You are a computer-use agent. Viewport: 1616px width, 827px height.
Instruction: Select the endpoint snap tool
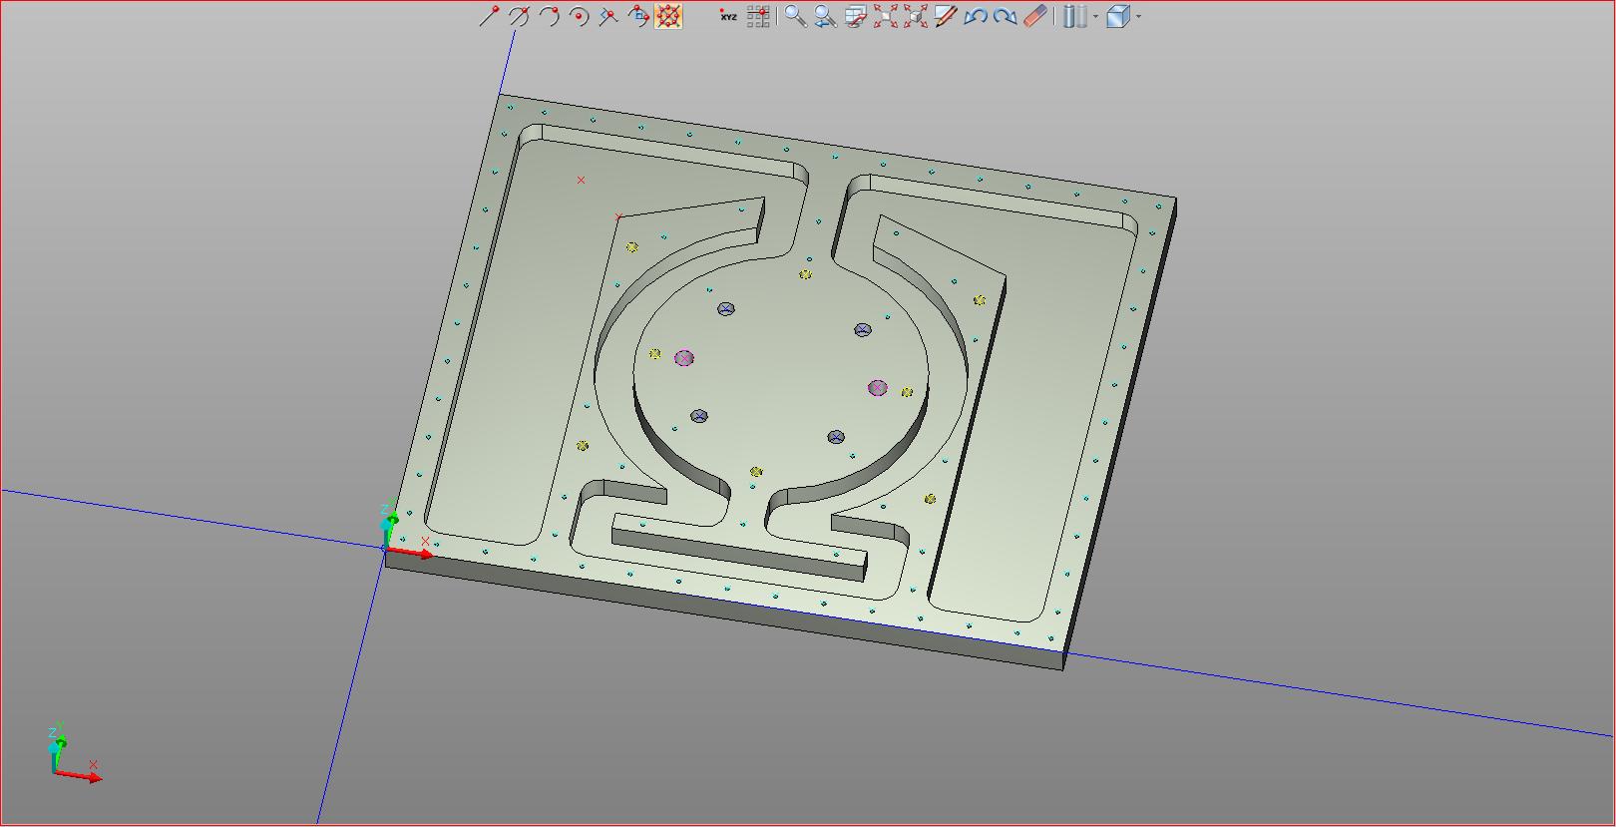(489, 16)
